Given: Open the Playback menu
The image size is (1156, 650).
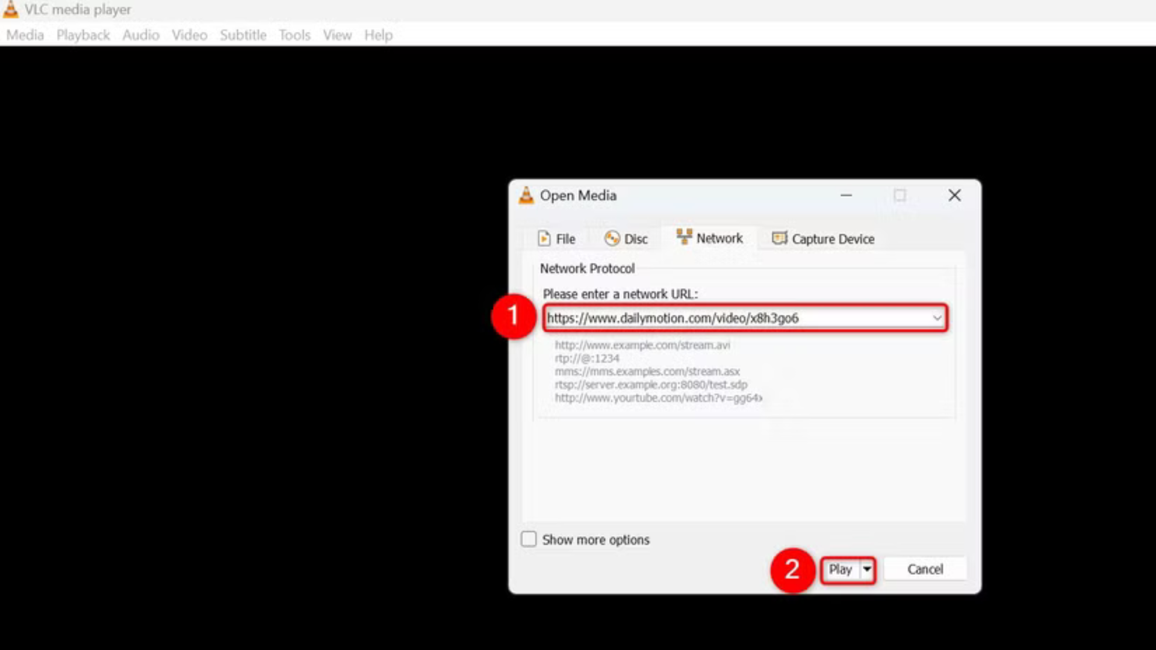Looking at the screenshot, I should (x=82, y=35).
